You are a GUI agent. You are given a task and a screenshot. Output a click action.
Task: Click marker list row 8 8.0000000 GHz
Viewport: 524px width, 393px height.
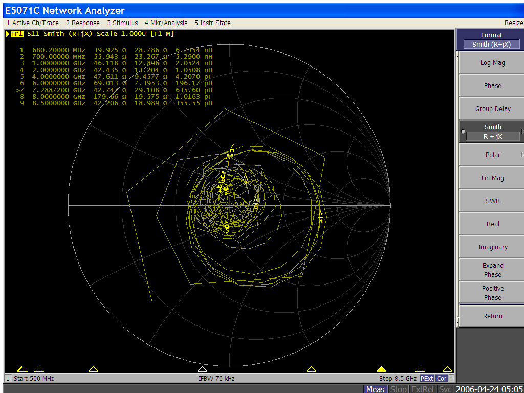pos(116,97)
